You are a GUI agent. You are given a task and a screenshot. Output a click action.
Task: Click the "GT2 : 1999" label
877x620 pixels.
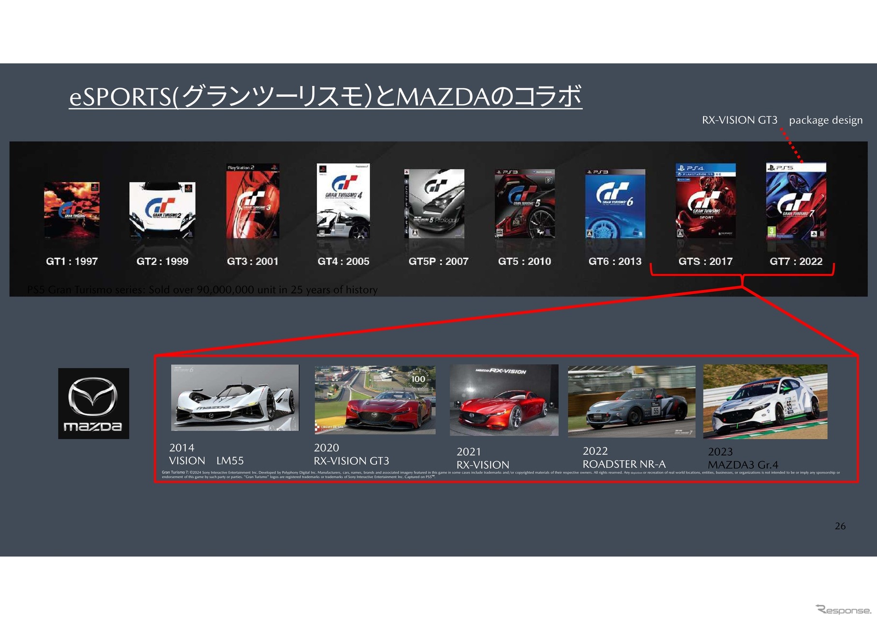[x=162, y=261]
